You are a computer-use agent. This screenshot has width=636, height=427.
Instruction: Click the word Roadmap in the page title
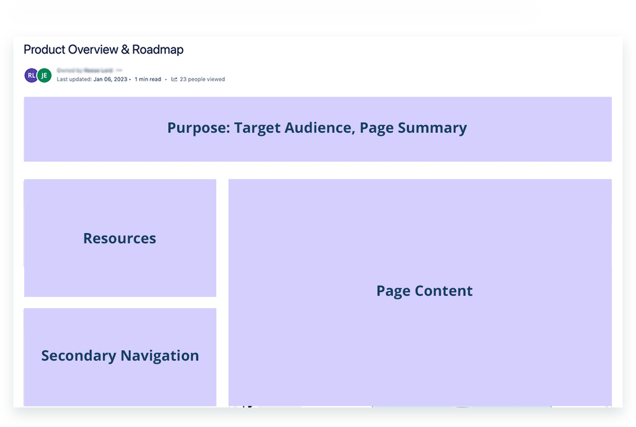pyautogui.click(x=158, y=50)
